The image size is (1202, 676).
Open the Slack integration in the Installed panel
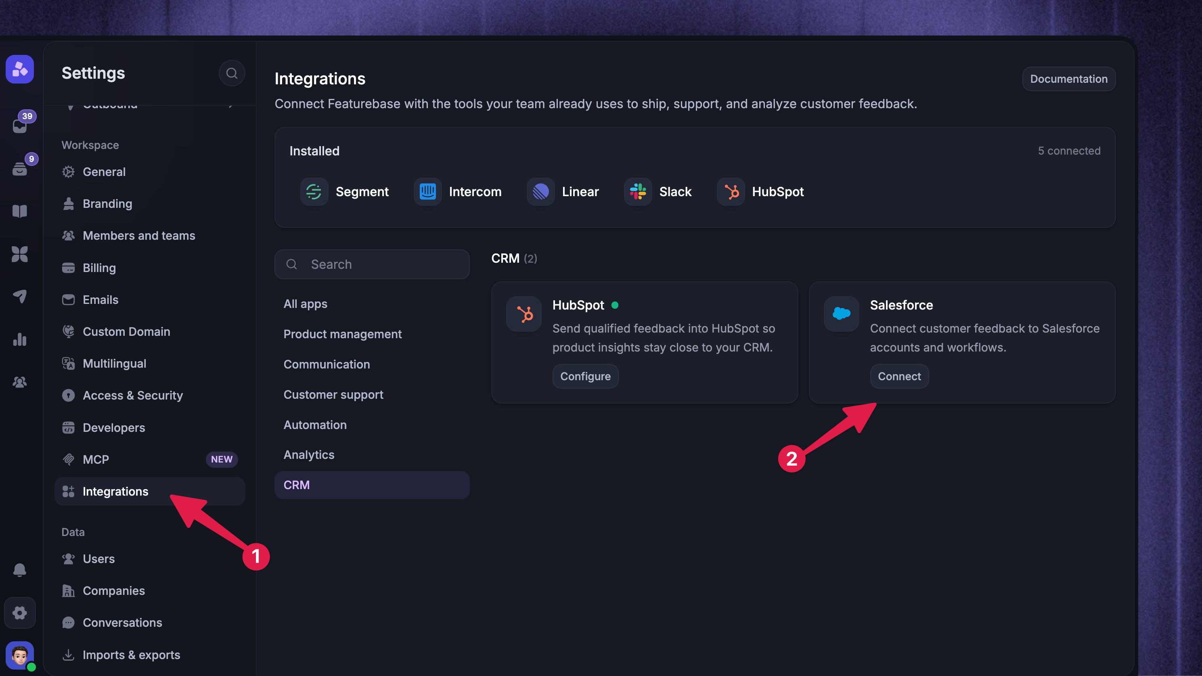[x=658, y=192]
